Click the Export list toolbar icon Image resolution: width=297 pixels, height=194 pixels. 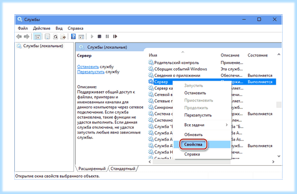coord(63,37)
